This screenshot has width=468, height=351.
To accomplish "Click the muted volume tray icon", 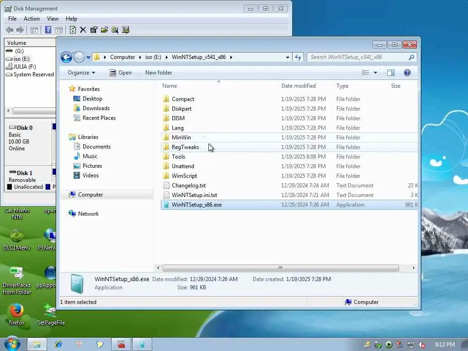I will coord(422,345).
